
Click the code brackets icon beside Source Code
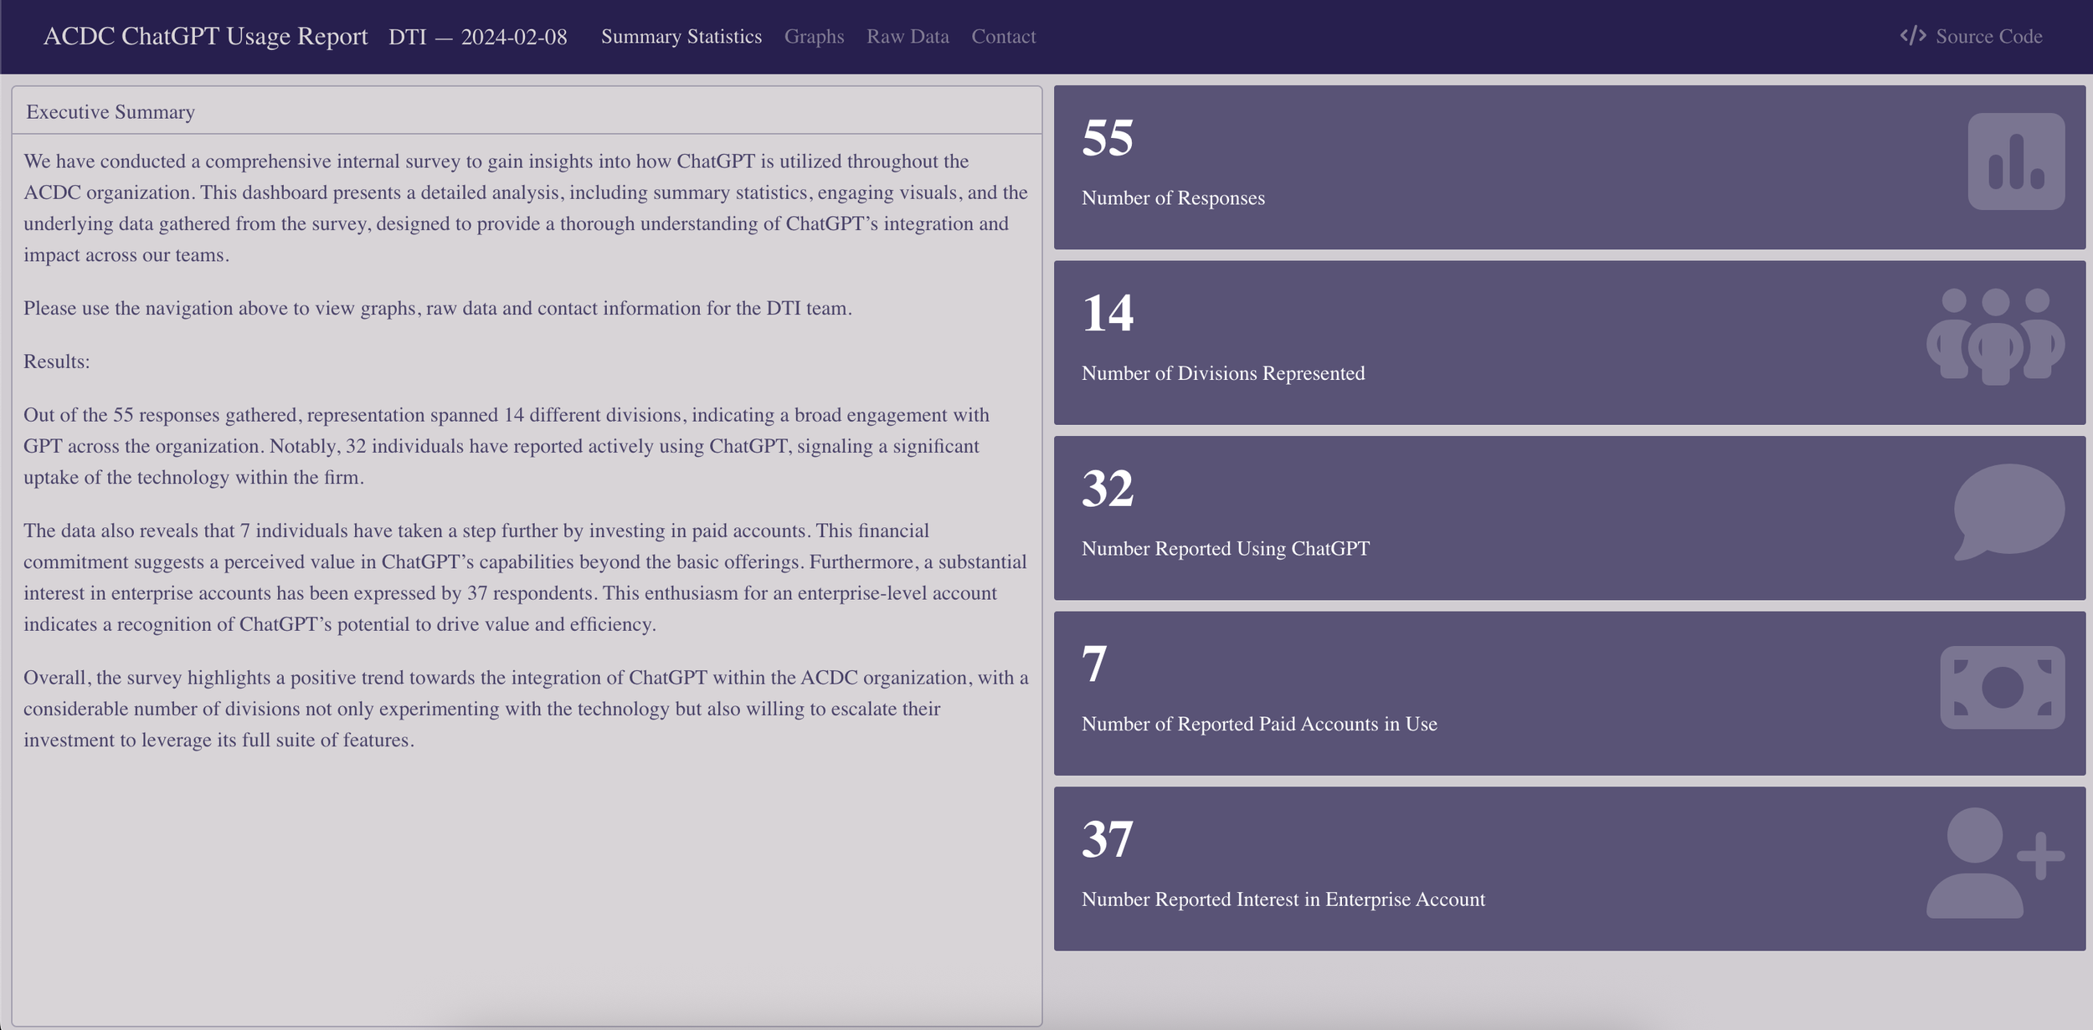point(1913,36)
